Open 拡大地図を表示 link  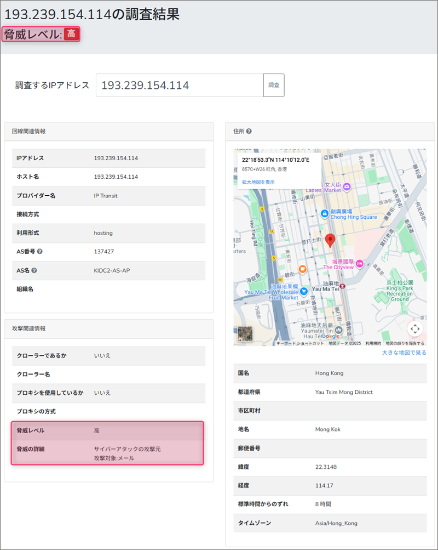pyautogui.click(x=258, y=182)
